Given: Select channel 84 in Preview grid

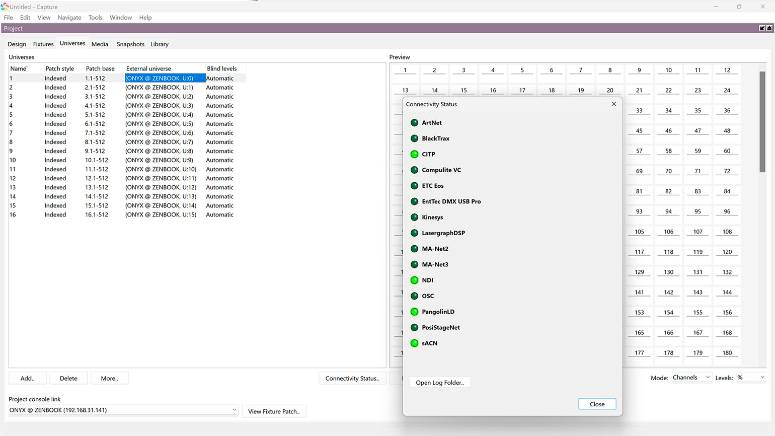Looking at the screenshot, I should click(727, 191).
